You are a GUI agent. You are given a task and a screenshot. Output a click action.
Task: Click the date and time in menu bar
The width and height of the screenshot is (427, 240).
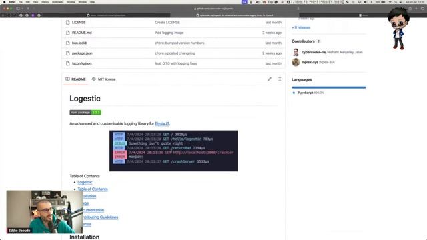point(415,2)
